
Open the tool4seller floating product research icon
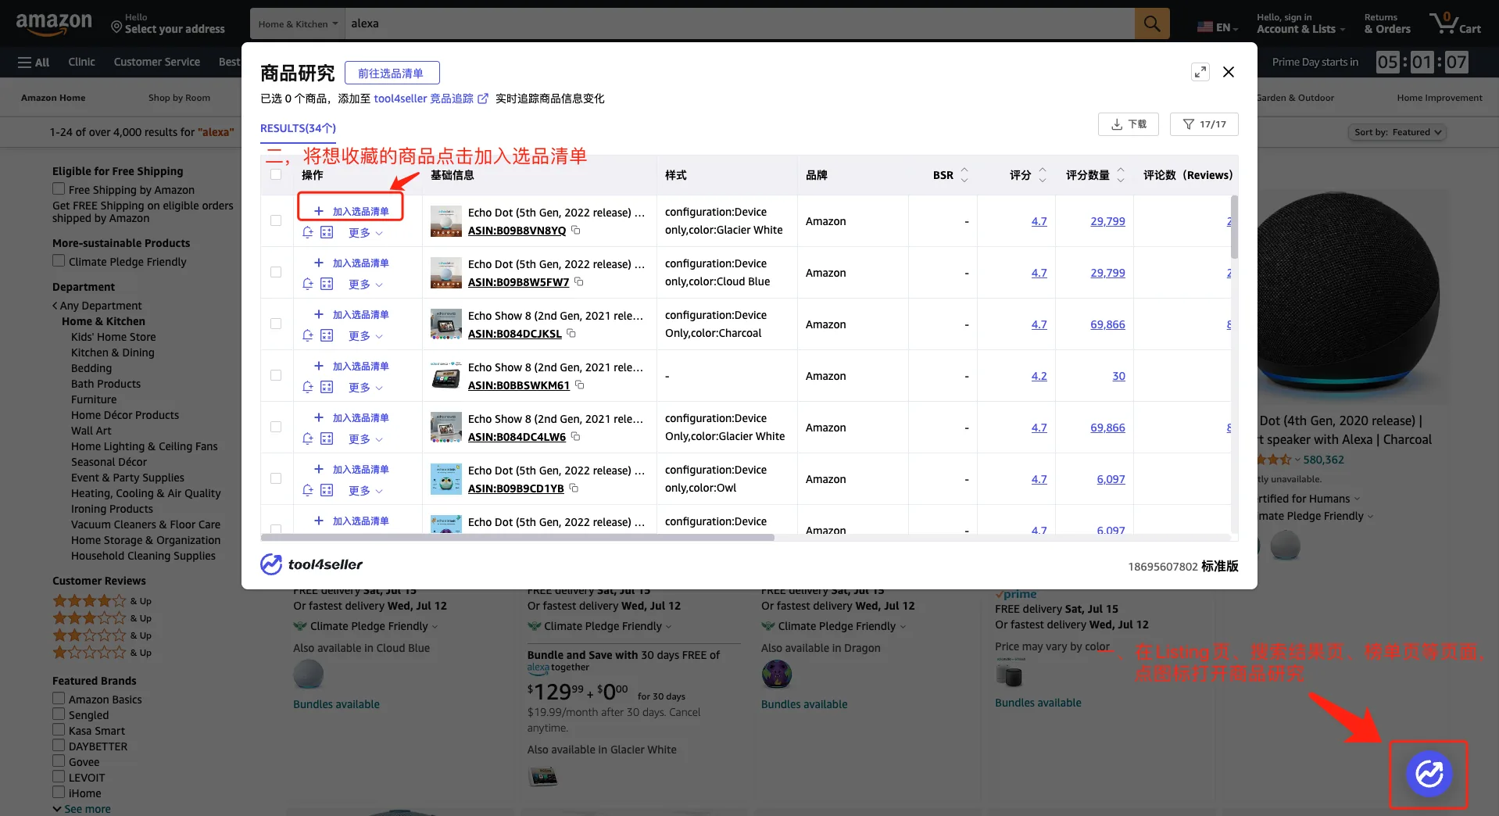pos(1429,774)
